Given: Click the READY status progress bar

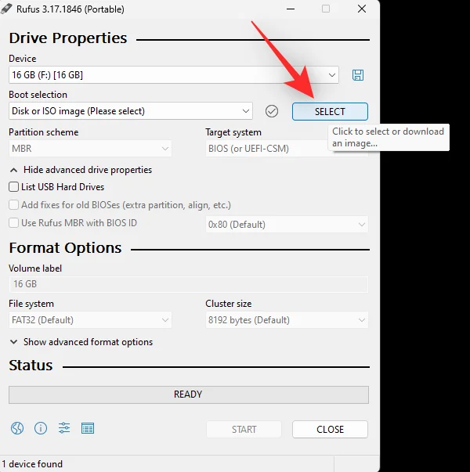Looking at the screenshot, I should coord(189,395).
